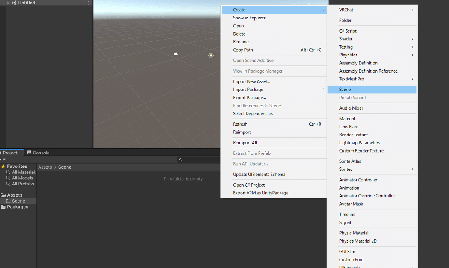Open the Sprites submenu chevron

pos(412,169)
